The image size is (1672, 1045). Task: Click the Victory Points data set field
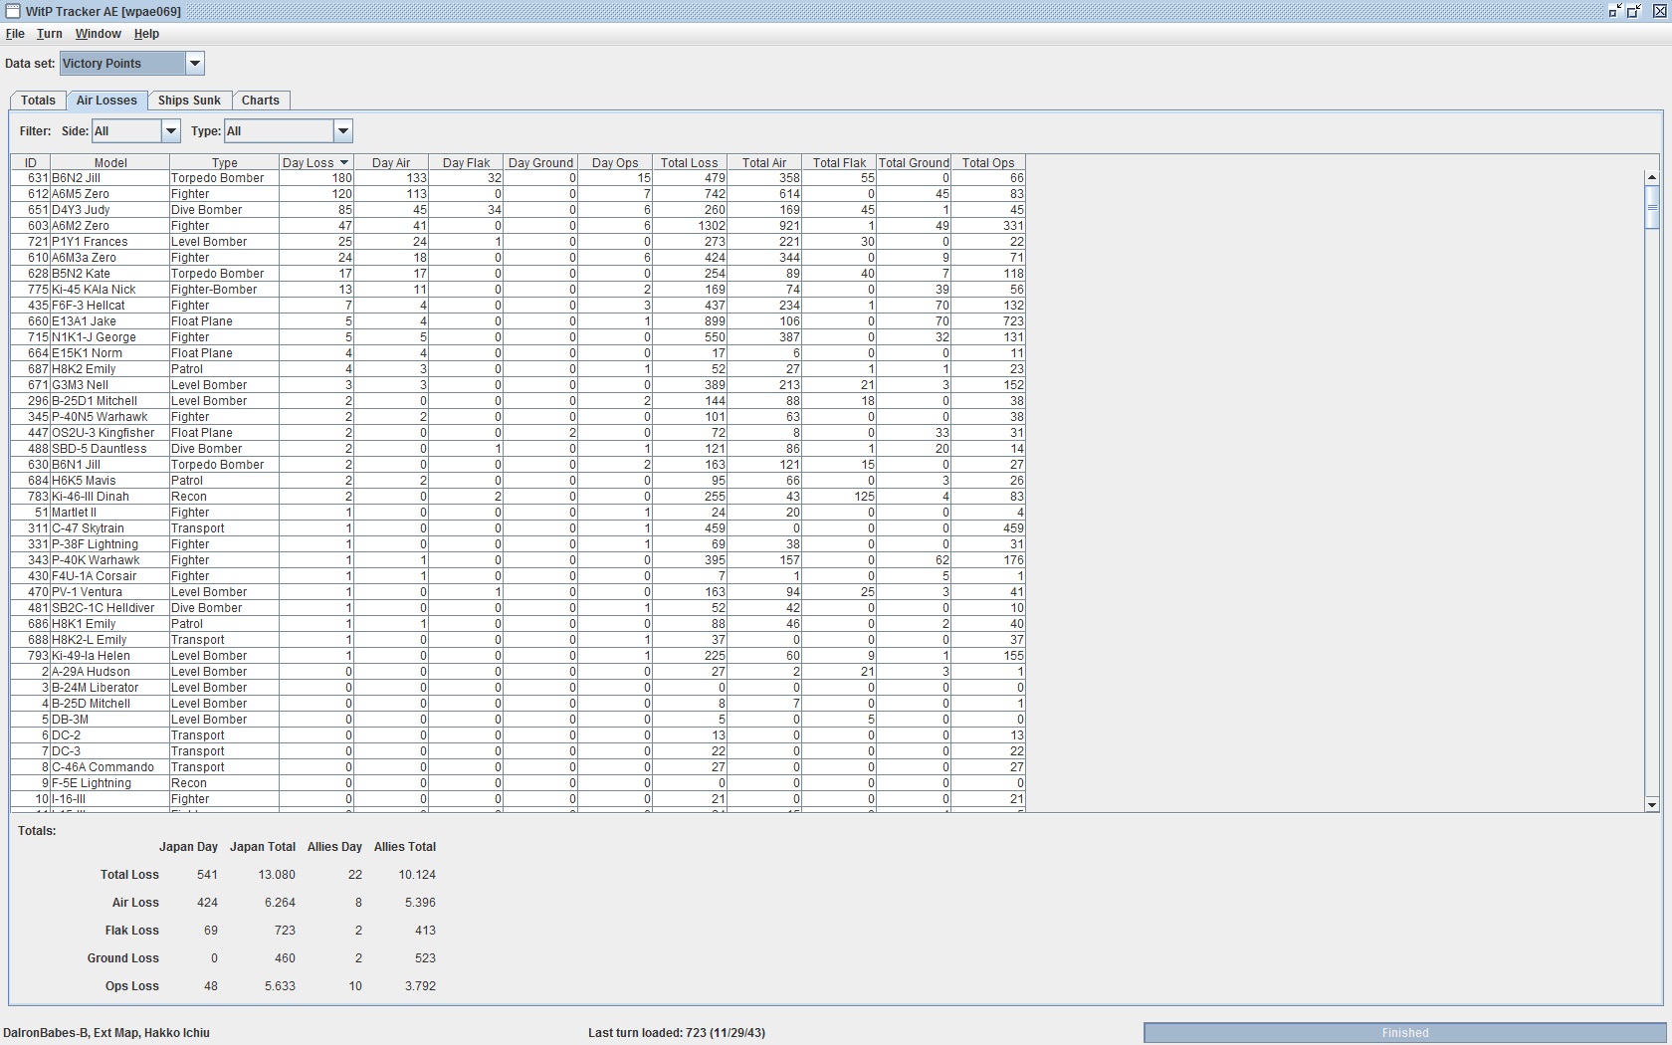point(122,64)
